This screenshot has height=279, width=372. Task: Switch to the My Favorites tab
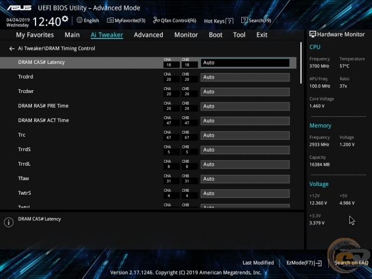tap(35, 35)
